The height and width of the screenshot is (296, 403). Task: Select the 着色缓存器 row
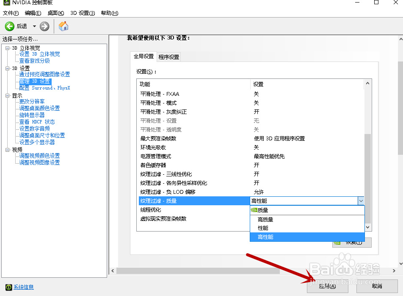251,165
